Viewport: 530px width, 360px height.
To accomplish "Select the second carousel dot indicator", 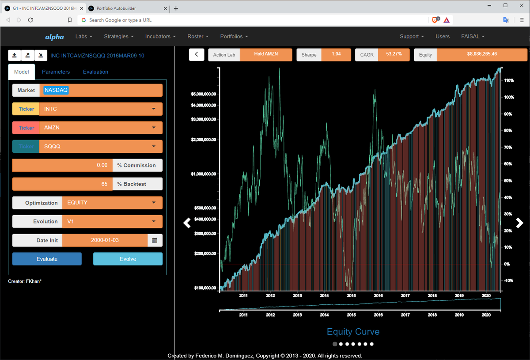I will pos(341,344).
